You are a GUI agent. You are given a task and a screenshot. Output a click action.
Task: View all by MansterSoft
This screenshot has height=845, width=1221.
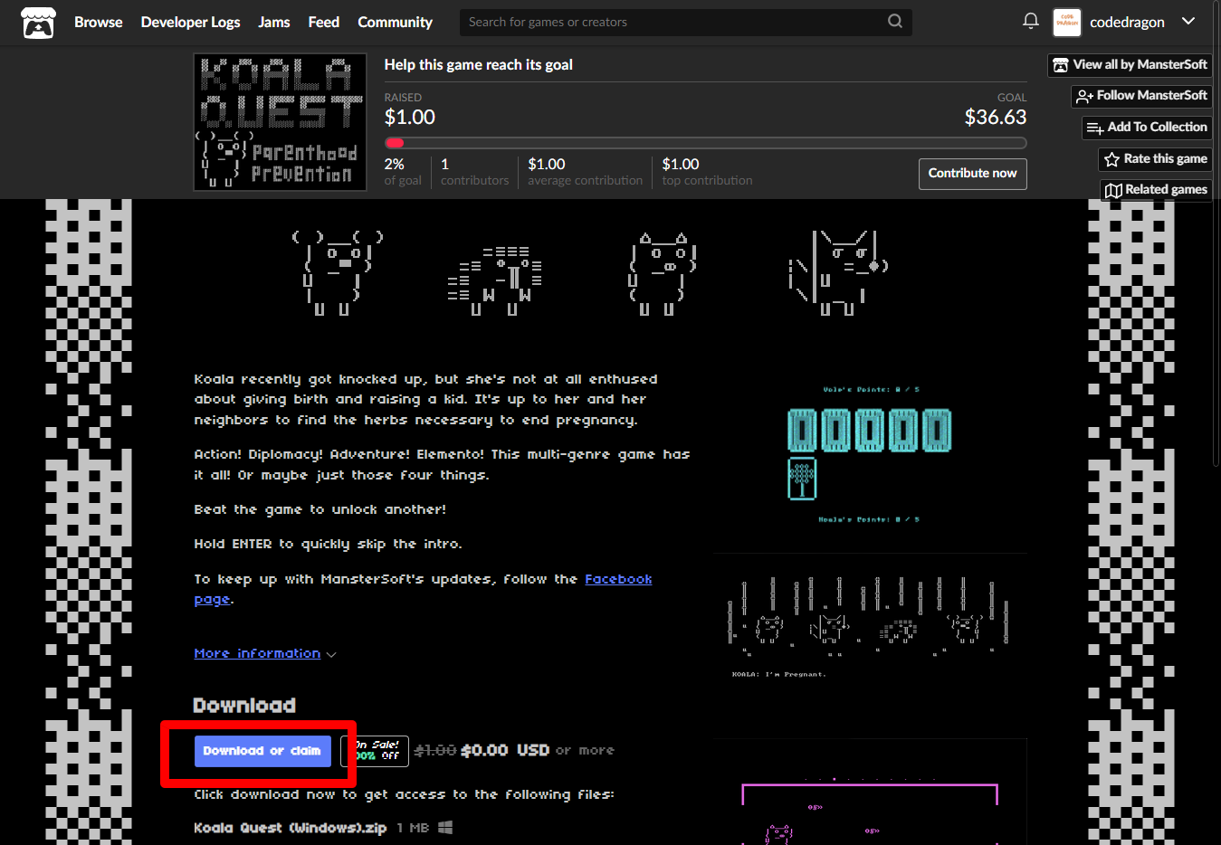click(1130, 64)
